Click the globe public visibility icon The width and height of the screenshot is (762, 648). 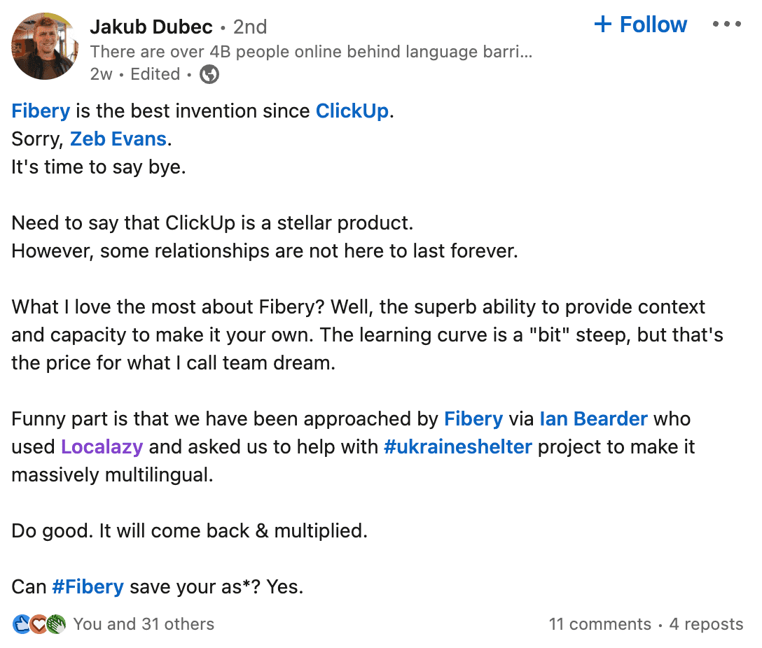pyautogui.click(x=209, y=74)
